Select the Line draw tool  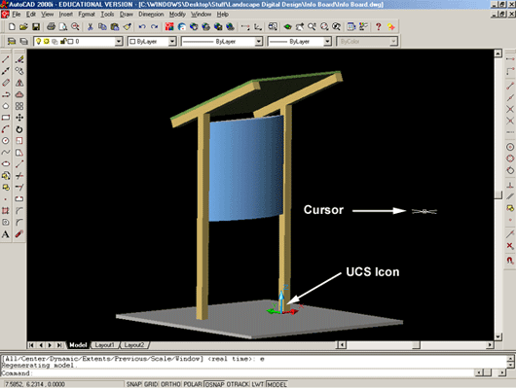(x=6, y=59)
